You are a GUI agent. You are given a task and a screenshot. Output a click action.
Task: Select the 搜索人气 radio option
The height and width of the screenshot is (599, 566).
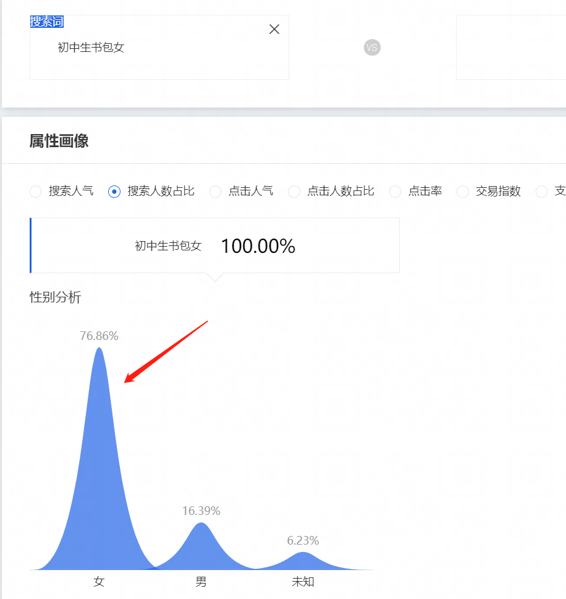36,192
